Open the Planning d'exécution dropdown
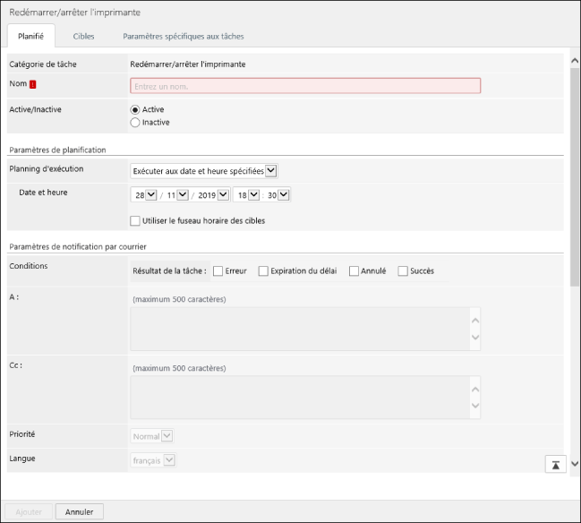The image size is (581, 523). 203,170
